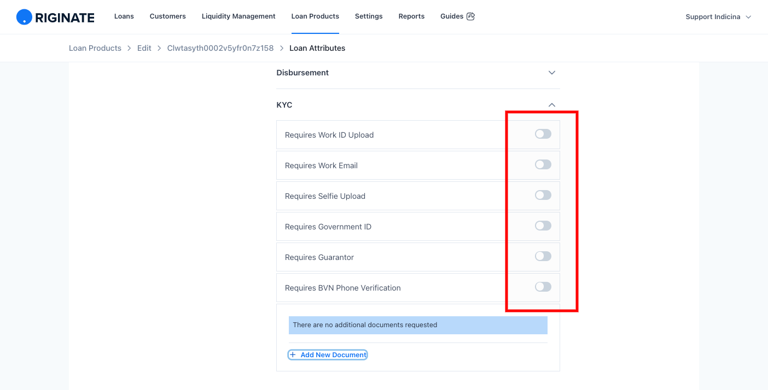Click the KYC section heading
The width and height of the screenshot is (768, 390).
click(x=284, y=105)
